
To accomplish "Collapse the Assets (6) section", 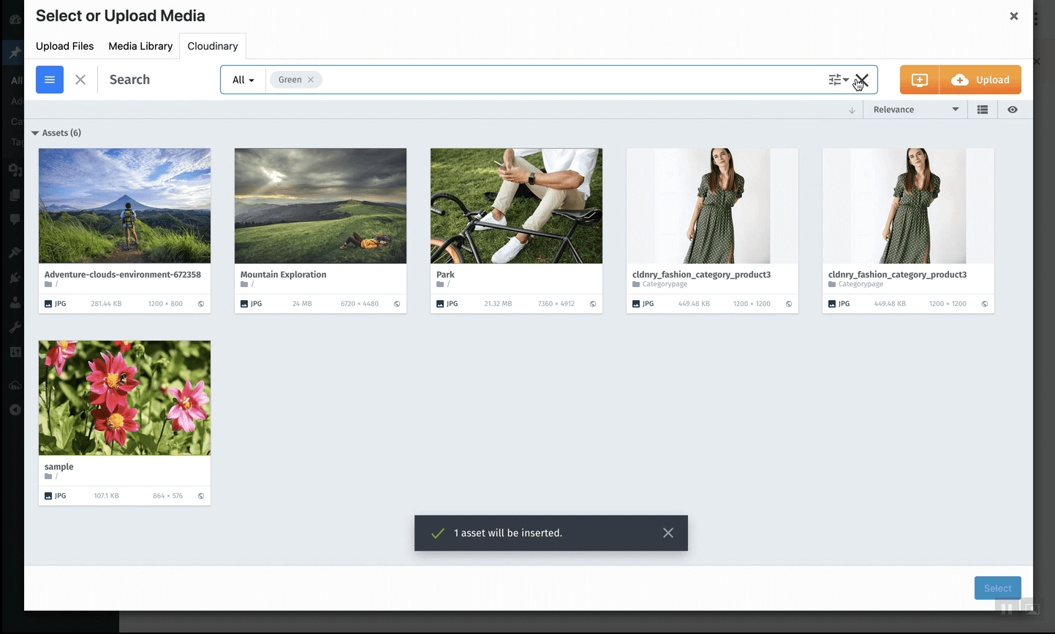I will pyautogui.click(x=35, y=133).
